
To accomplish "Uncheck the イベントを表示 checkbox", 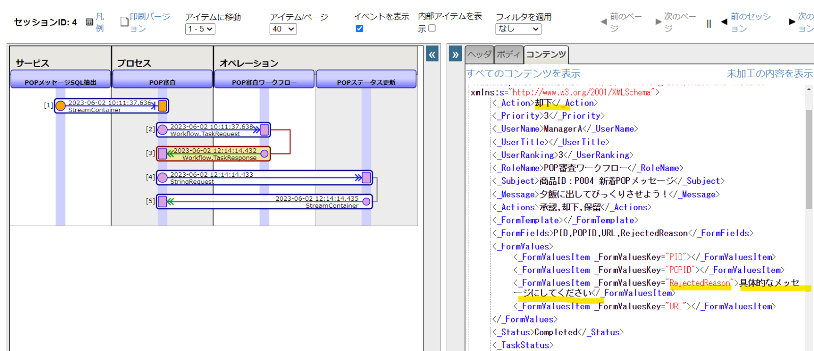I will tap(360, 29).
